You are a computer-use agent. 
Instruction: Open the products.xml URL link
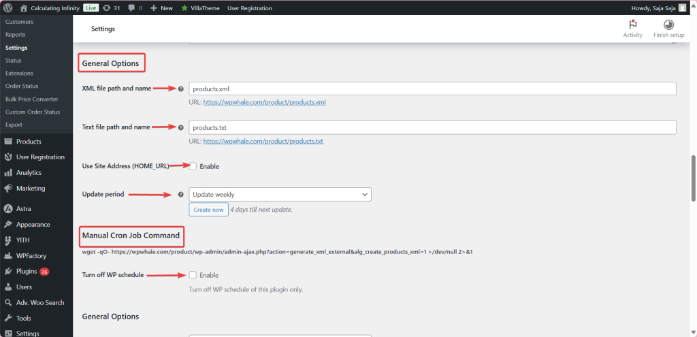tap(265, 102)
